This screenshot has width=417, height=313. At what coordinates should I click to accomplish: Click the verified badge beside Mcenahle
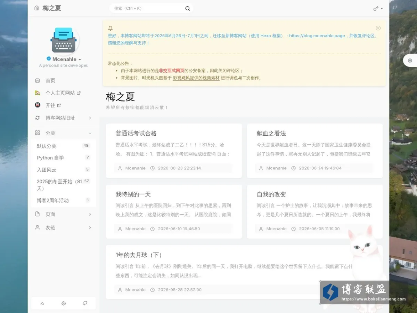point(49,59)
